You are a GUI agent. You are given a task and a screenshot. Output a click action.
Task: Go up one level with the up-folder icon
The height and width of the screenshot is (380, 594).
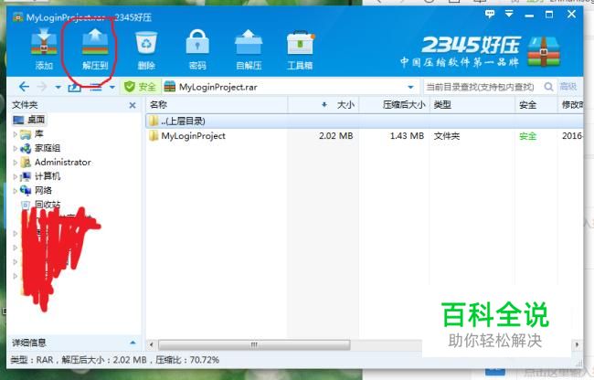(x=74, y=87)
